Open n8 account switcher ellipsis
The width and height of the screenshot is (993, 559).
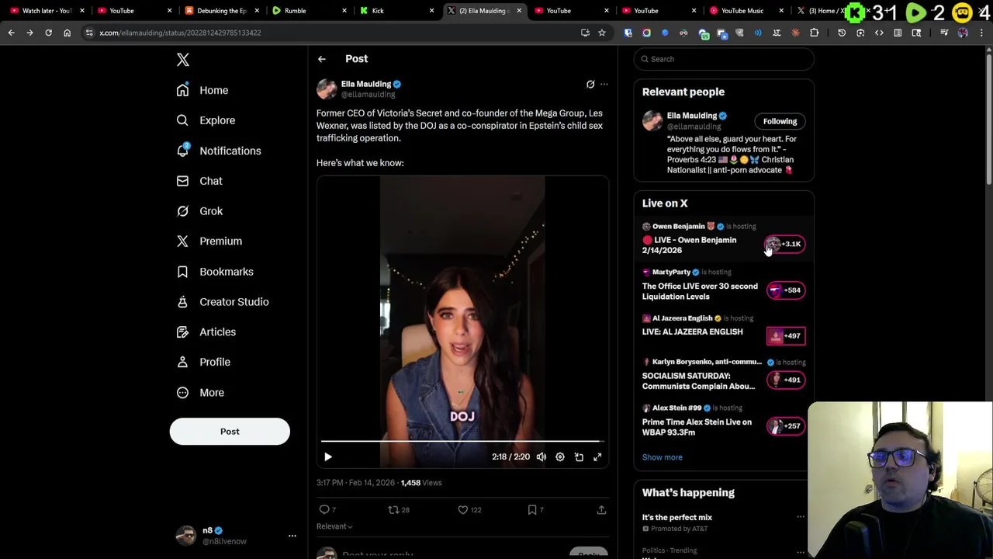(292, 536)
